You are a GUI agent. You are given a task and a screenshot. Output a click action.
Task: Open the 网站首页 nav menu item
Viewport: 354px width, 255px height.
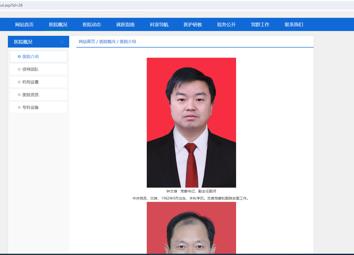click(x=24, y=25)
